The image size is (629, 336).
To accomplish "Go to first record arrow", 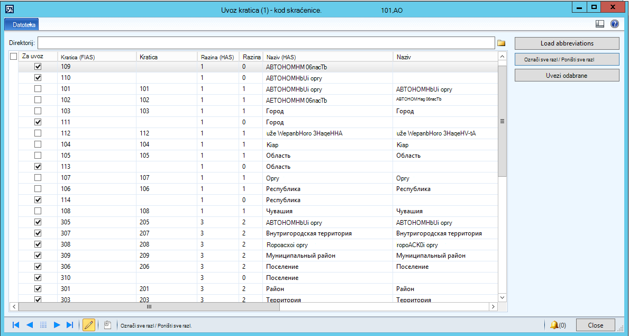I will point(16,325).
